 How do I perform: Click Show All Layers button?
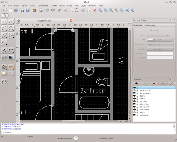click(136, 83)
